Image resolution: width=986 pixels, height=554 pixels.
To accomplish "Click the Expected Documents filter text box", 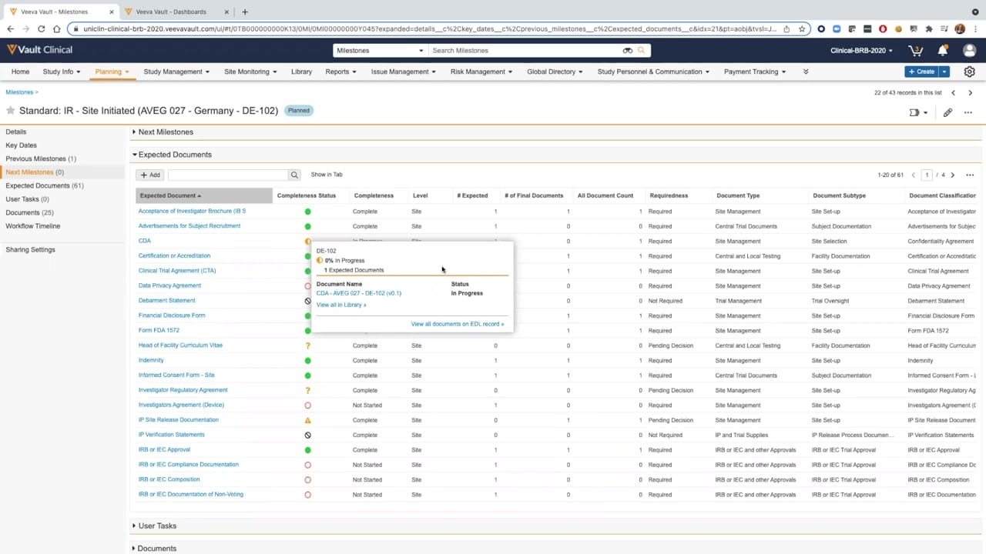I will [x=228, y=175].
